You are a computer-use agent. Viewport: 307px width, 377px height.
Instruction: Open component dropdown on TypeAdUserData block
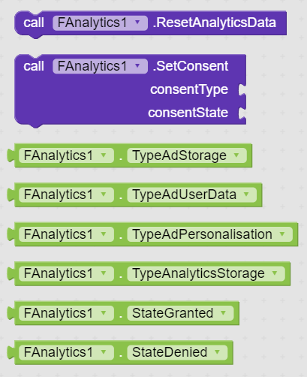66,195
